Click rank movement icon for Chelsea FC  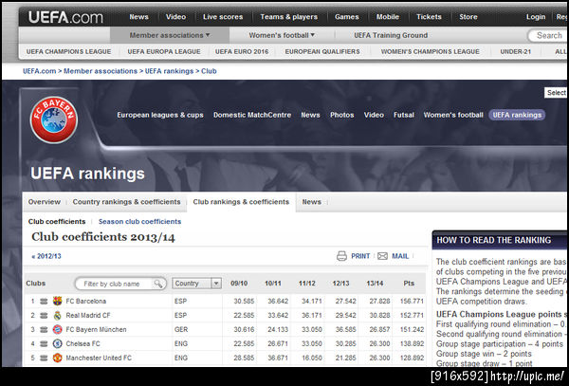pos(44,343)
